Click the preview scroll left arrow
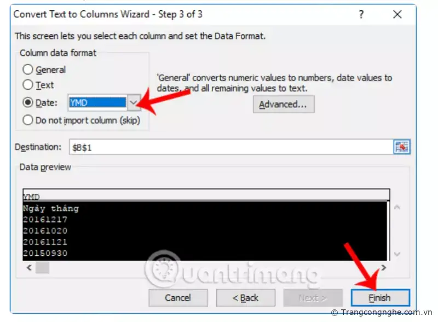The width and height of the screenshot is (438, 322). coord(29,268)
